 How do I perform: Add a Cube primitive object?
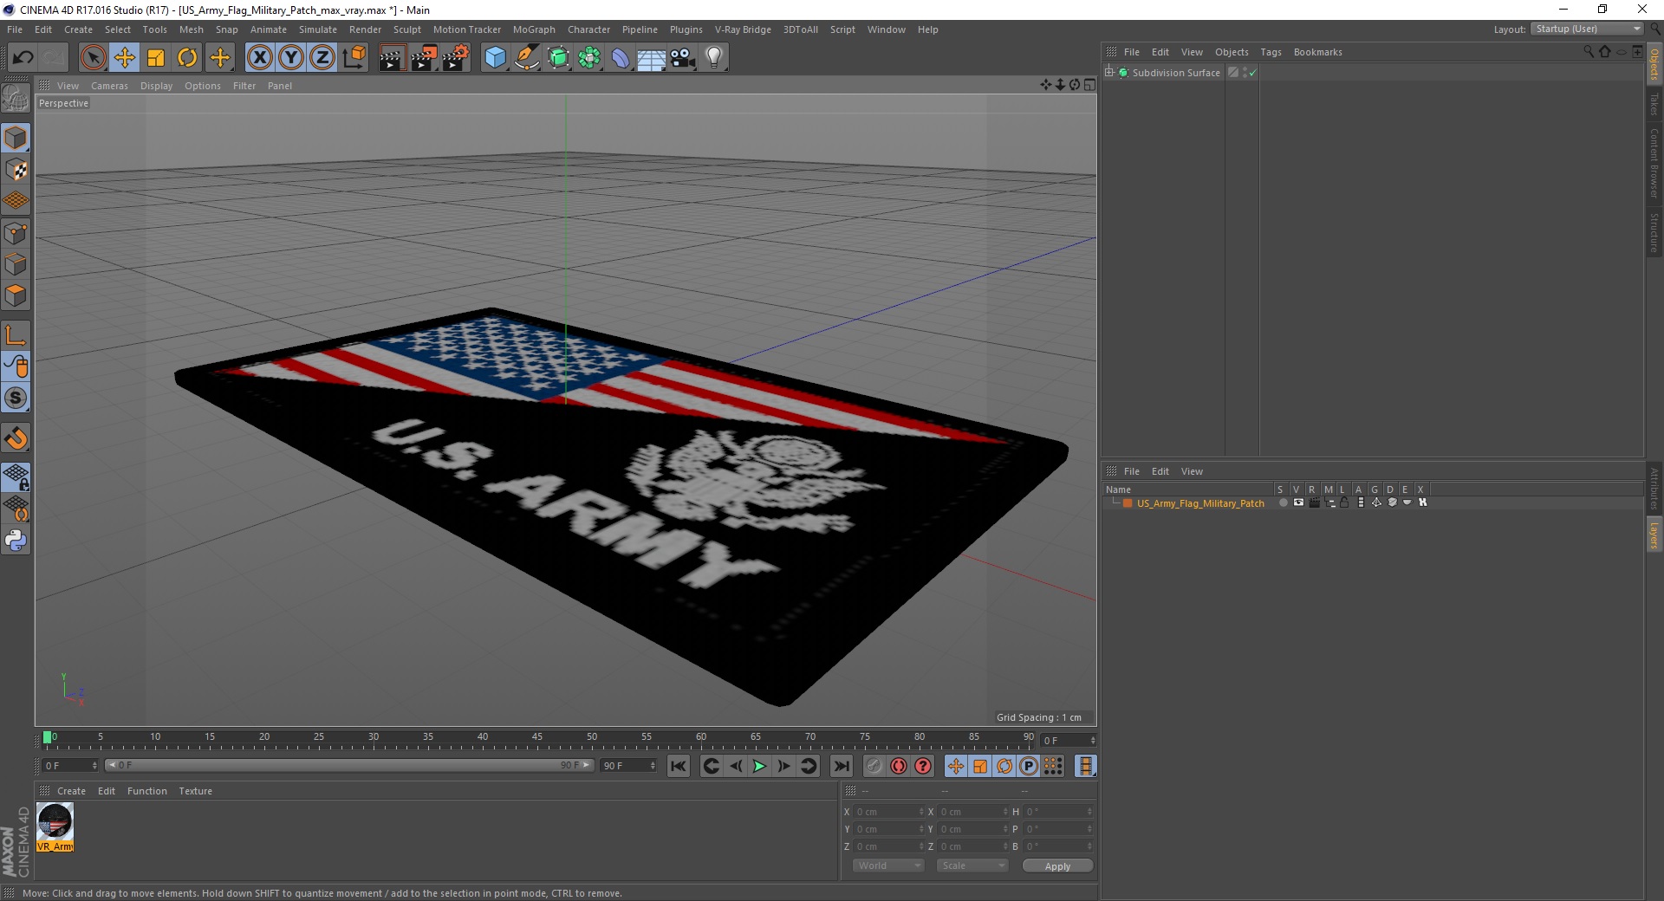point(495,58)
